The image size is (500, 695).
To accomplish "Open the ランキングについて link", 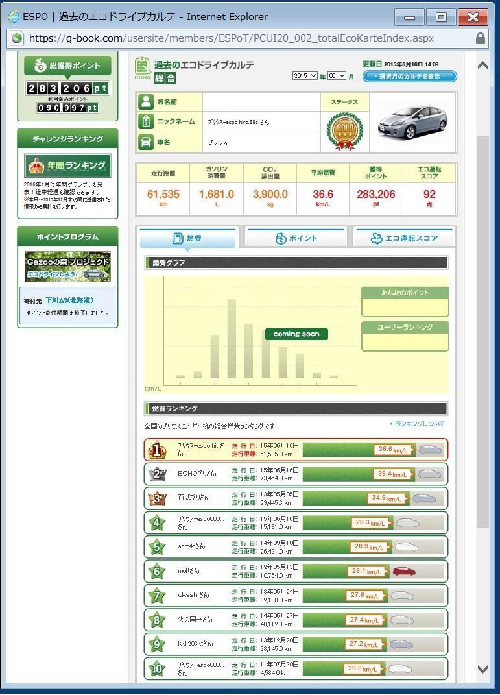I will 420,424.
